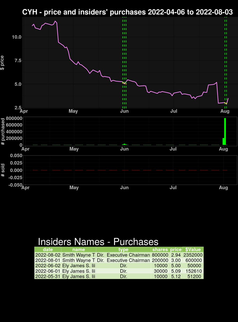Click the '$Value' column header

[193, 249]
